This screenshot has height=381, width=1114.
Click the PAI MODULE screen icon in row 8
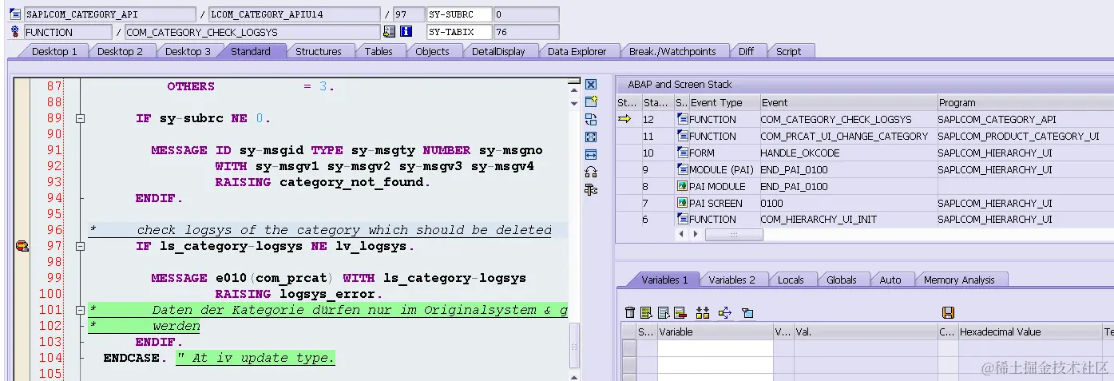(x=682, y=186)
